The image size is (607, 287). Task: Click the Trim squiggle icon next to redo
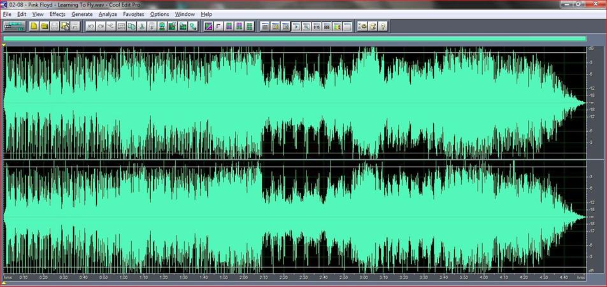[111, 26]
